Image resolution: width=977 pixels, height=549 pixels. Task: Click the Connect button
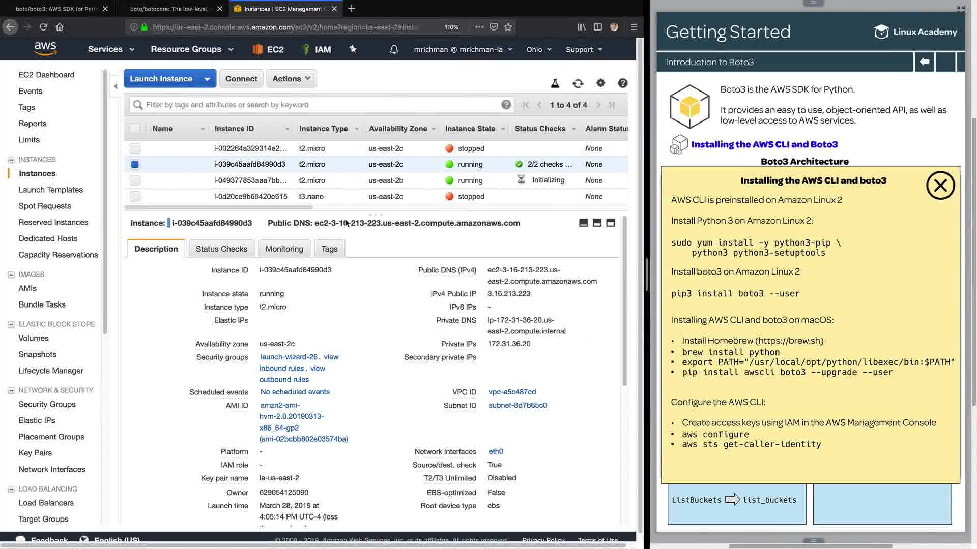(x=241, y=79)
